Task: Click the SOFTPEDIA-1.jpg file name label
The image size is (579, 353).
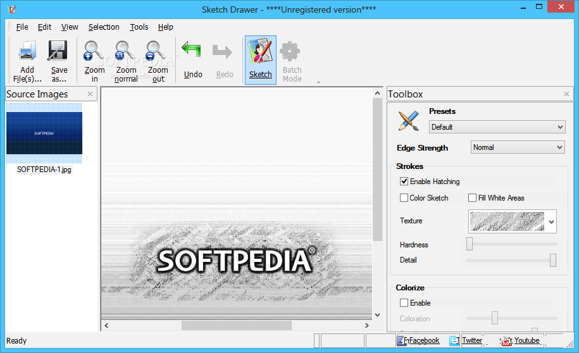Action: [44, 170]
